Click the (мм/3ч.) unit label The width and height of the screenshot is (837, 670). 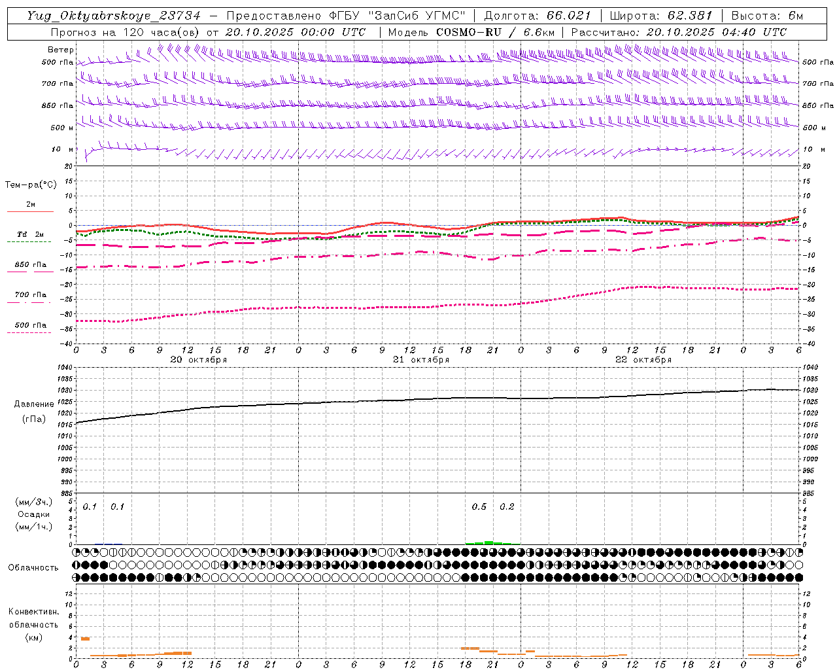point(34,502)
